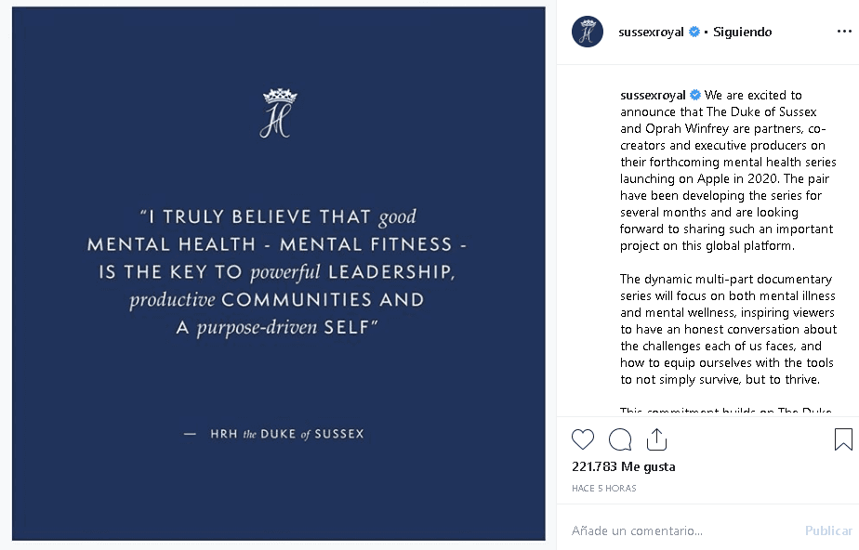Open sussexroyal username link in the caption
This screenshot has height=550, width=859.
pyautogui.click(x=653, y=95)
